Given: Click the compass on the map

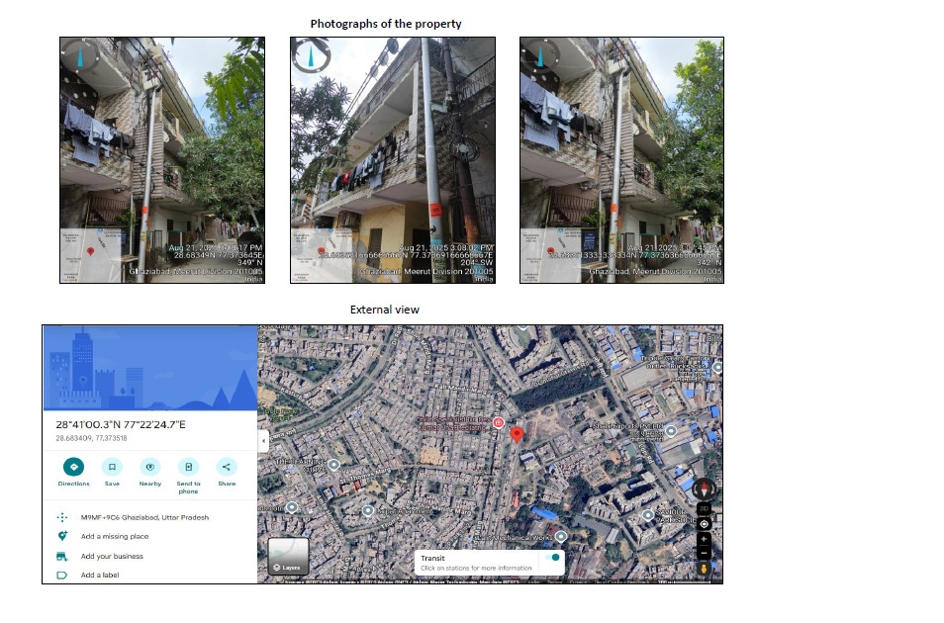Looking at the screenshot, I should [x=704, y=489].
